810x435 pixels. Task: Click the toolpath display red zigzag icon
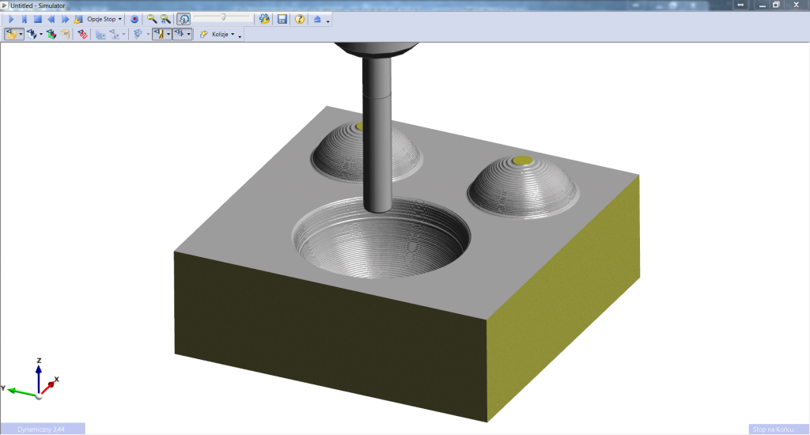82,35
